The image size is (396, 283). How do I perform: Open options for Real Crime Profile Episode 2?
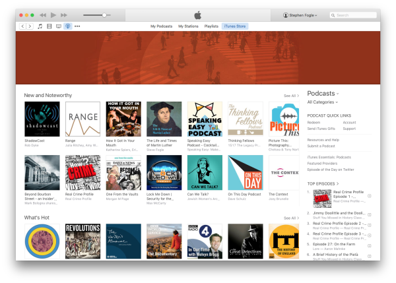[369, 225]
